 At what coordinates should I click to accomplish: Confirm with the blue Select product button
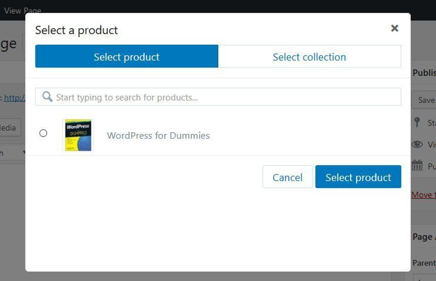358,177
